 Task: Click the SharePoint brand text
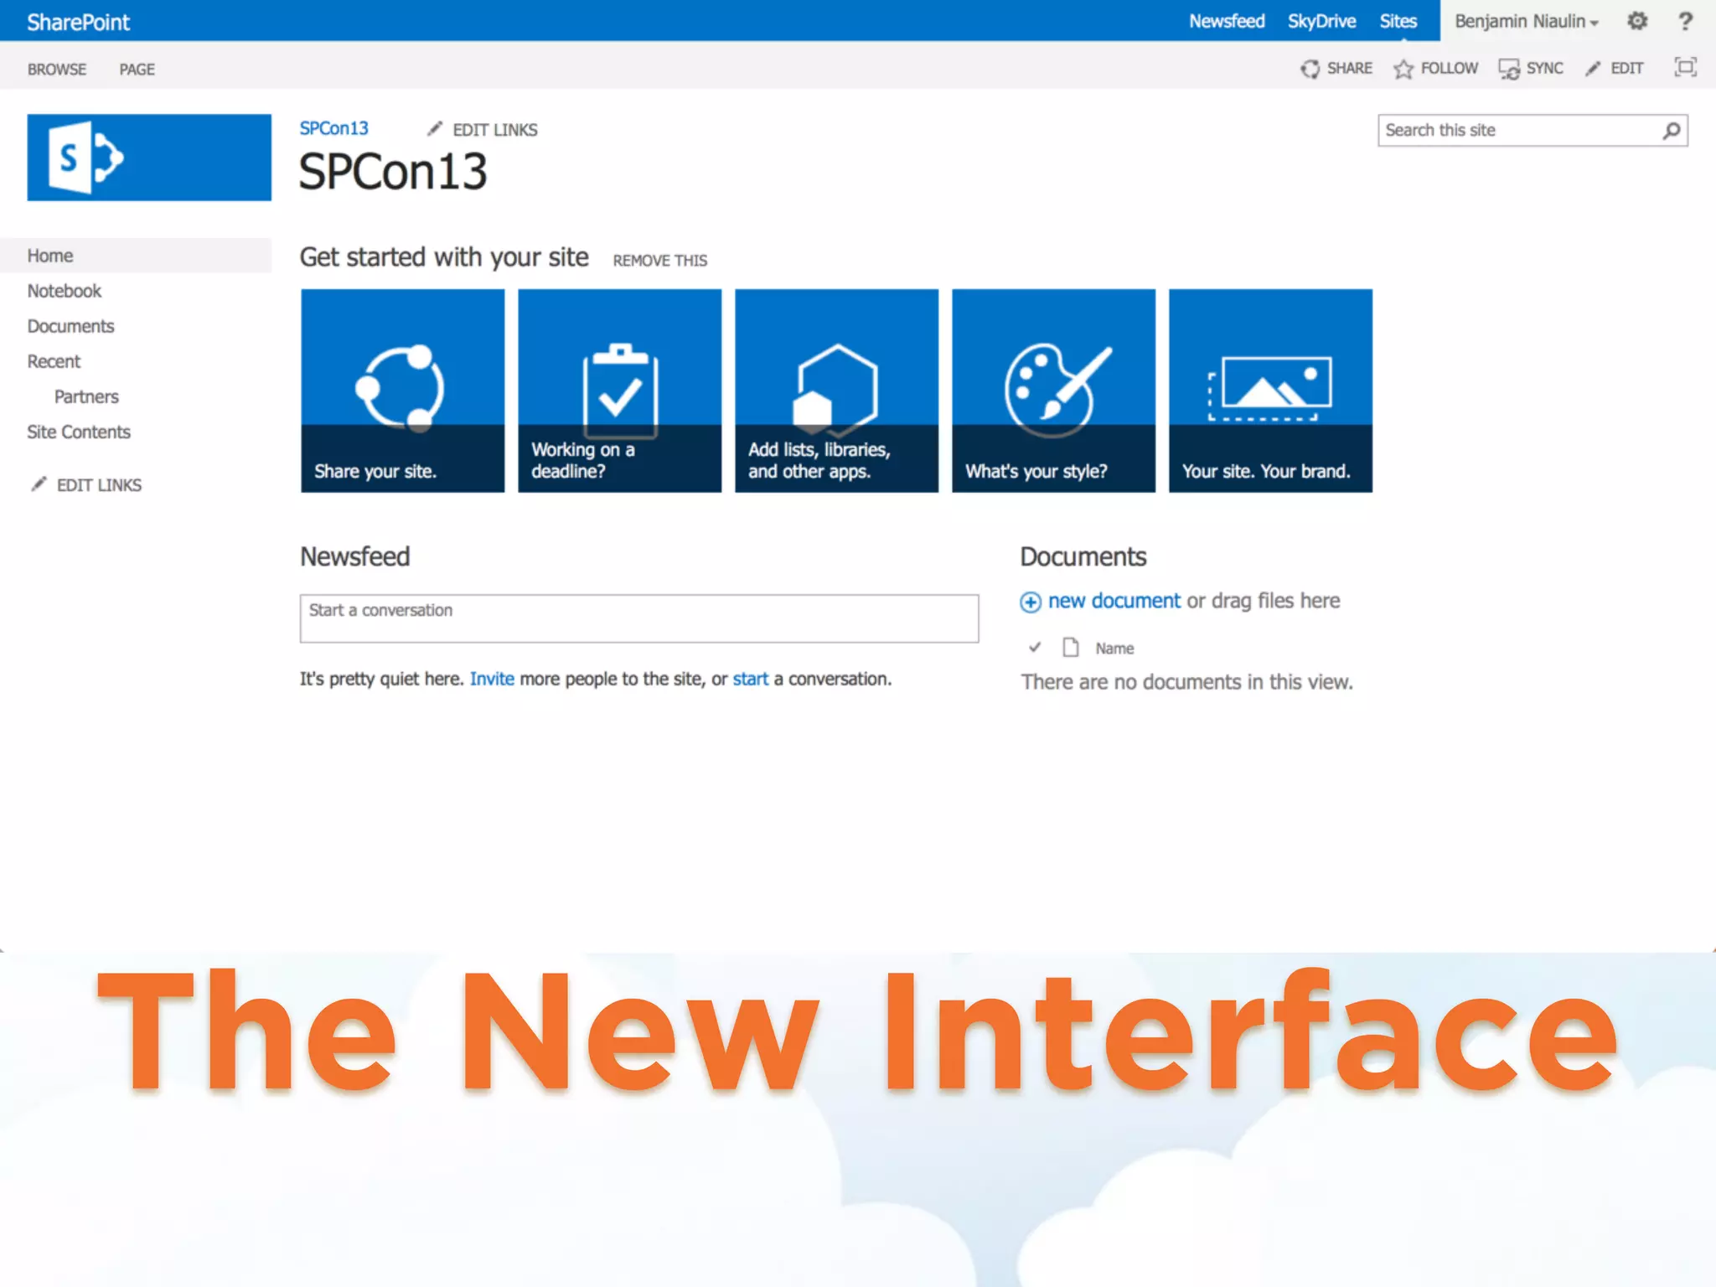(x=78, y=22)
